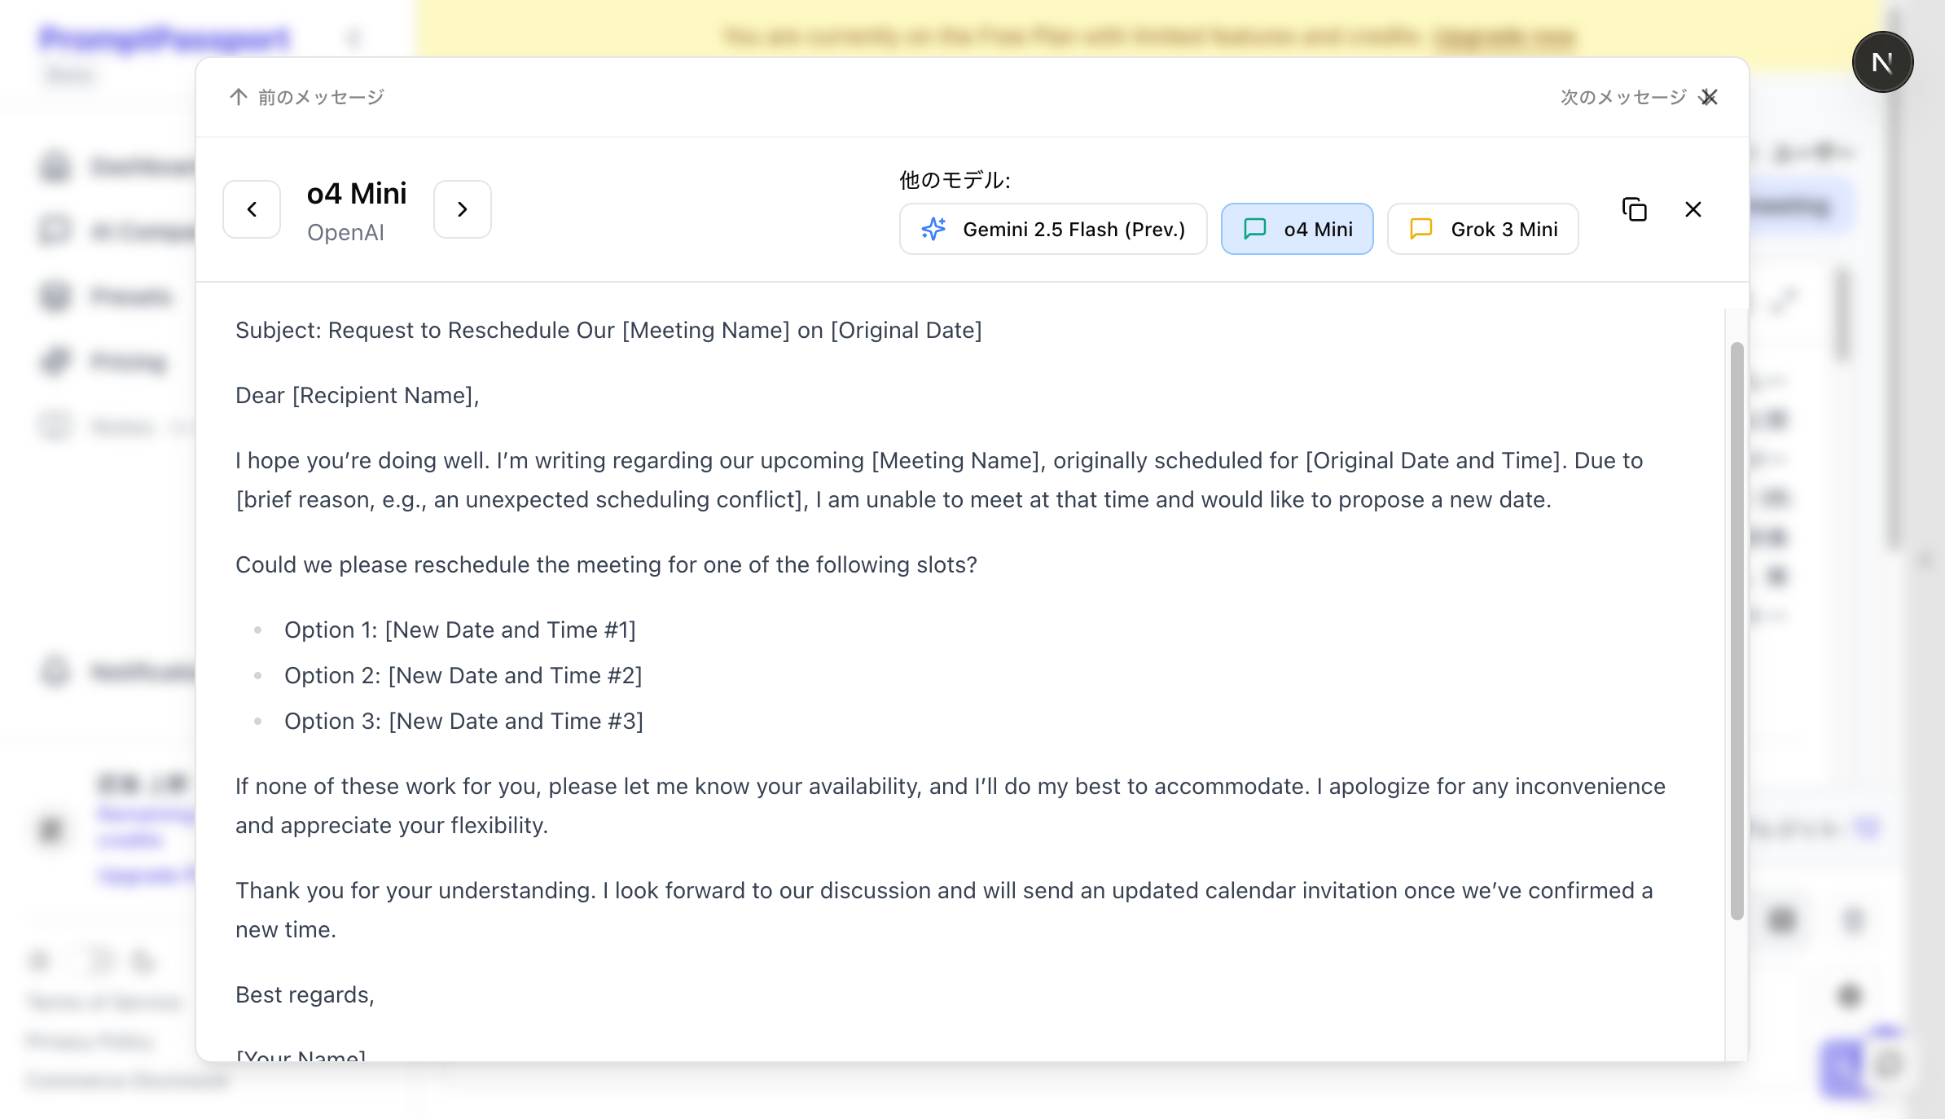
Task: Go to 前のメッセージ (previous message)
Action: point(321,97)
